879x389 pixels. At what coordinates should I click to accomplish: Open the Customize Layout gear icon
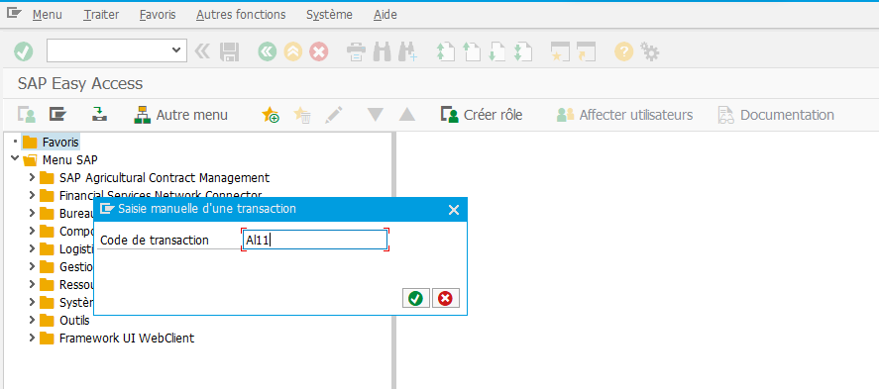[x=650, y=52]
